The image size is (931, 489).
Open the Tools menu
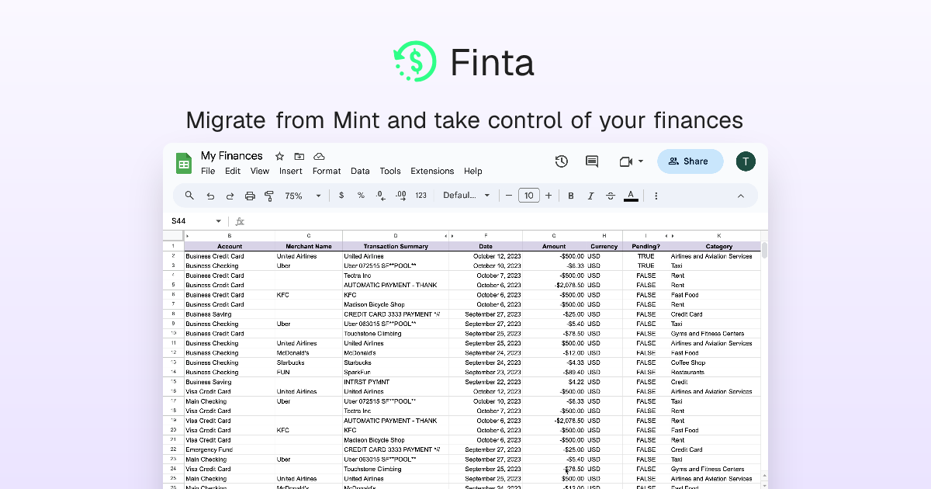pyautogui.click(x=390, y=172)
